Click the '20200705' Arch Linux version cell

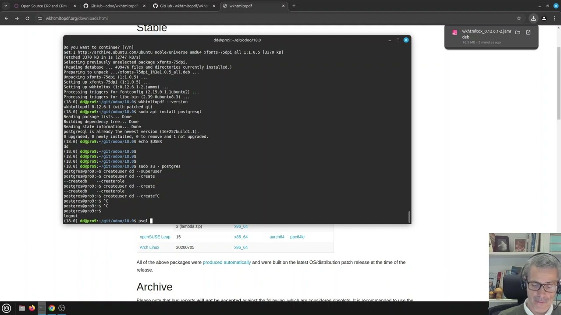point(185,247)
